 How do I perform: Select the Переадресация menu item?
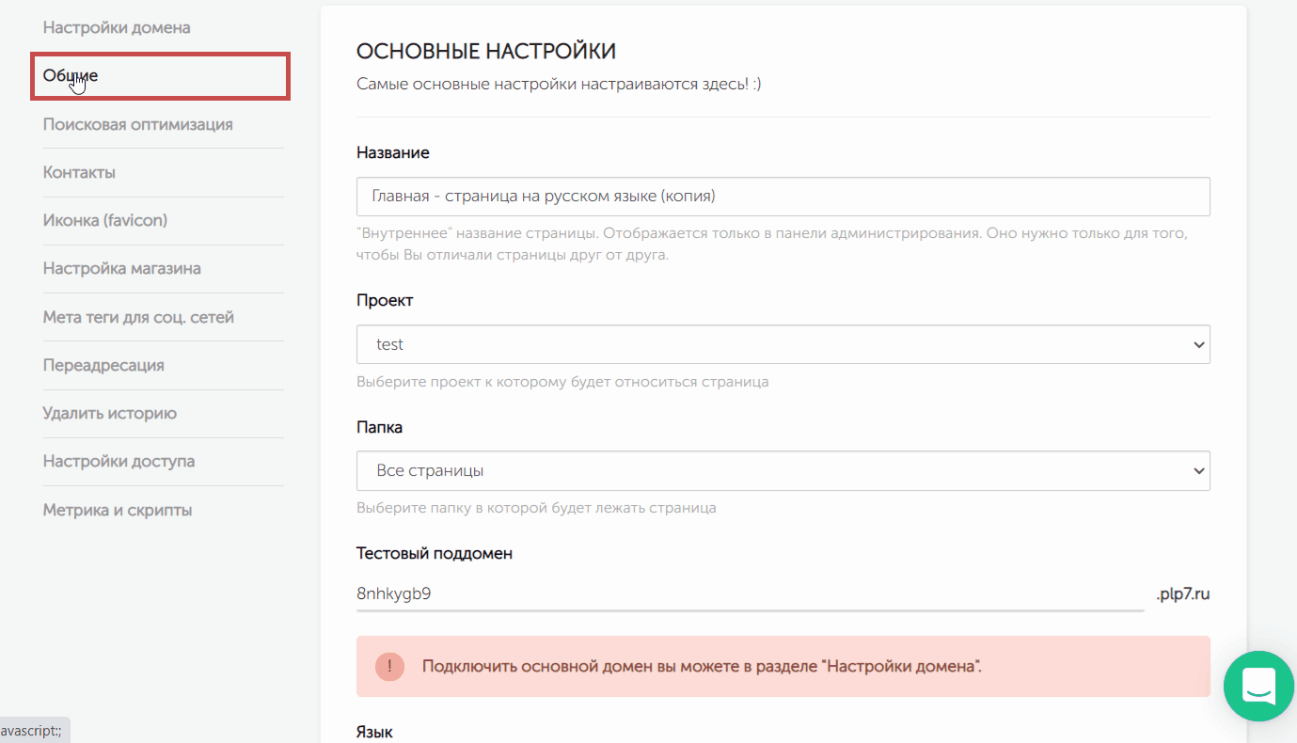click(103, 365)
